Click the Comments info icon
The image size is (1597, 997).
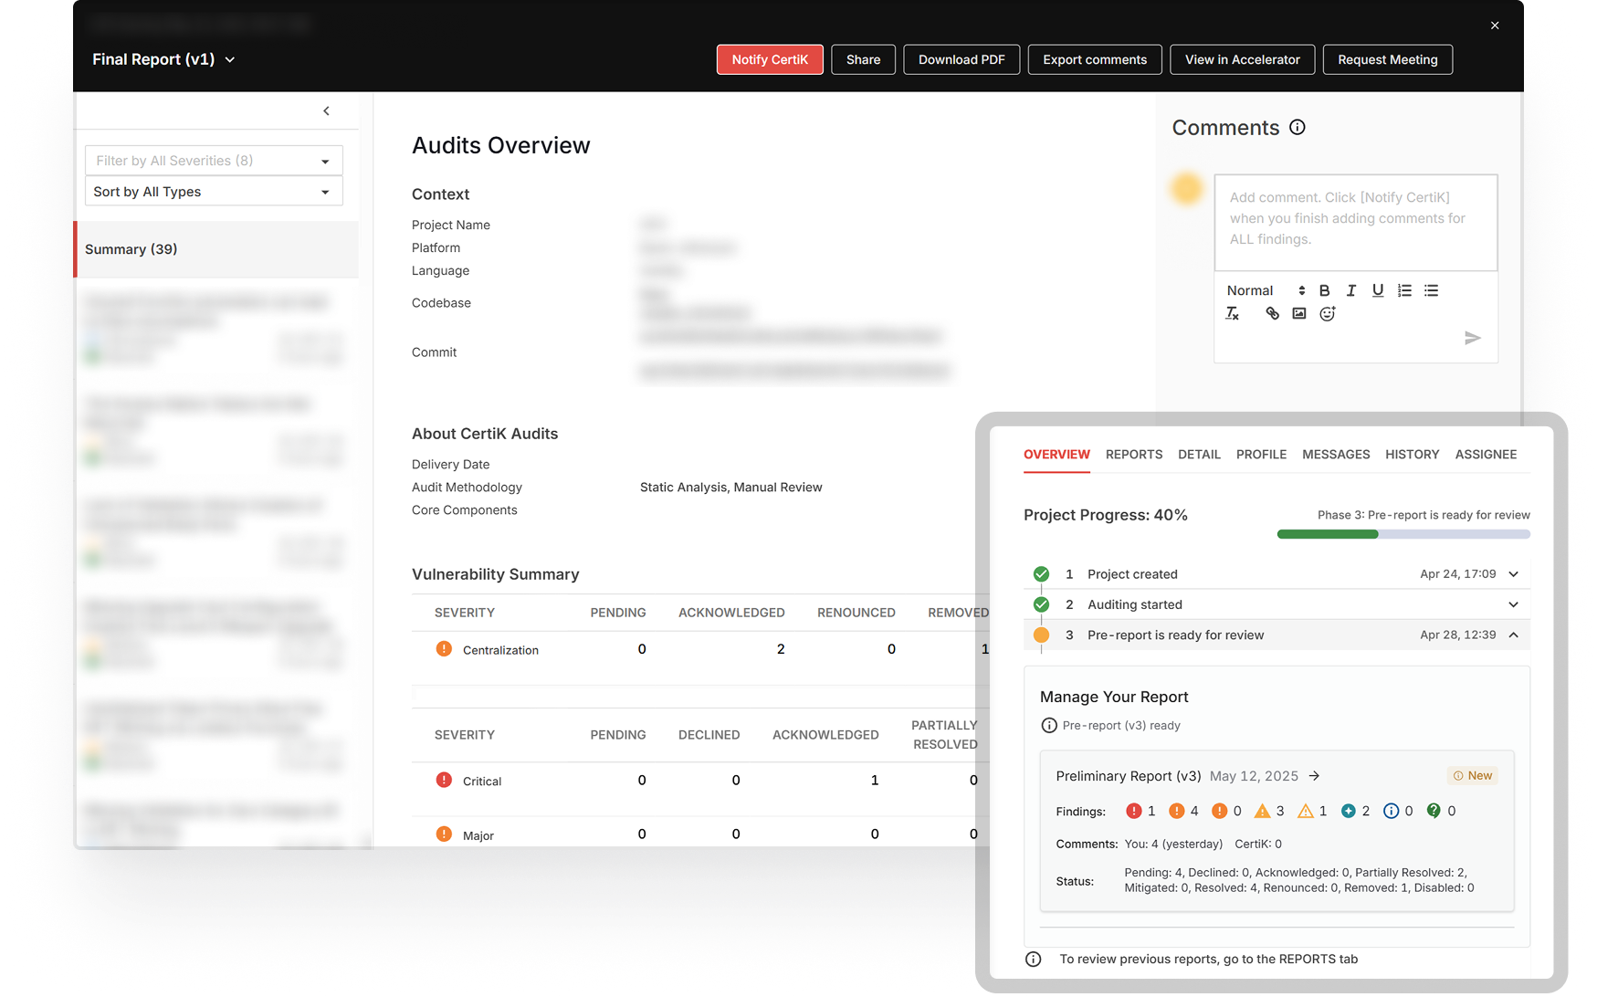(1297, 127)
